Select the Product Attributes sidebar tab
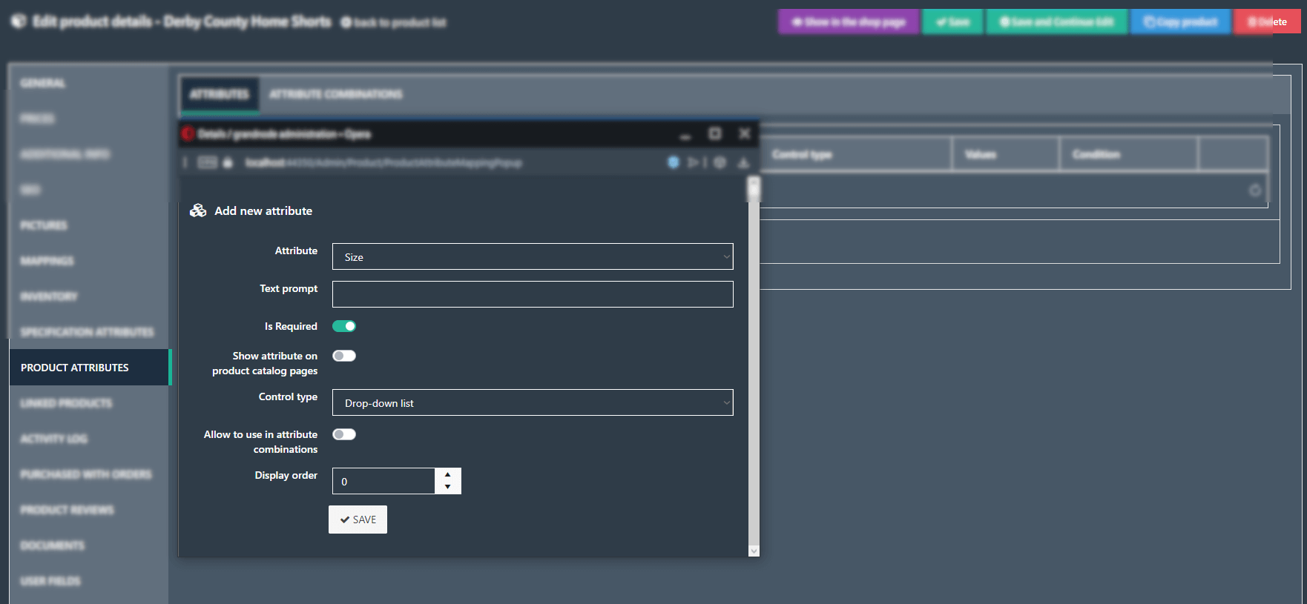1307x604 pixels. pyautogui.click(x=90, y=368)
